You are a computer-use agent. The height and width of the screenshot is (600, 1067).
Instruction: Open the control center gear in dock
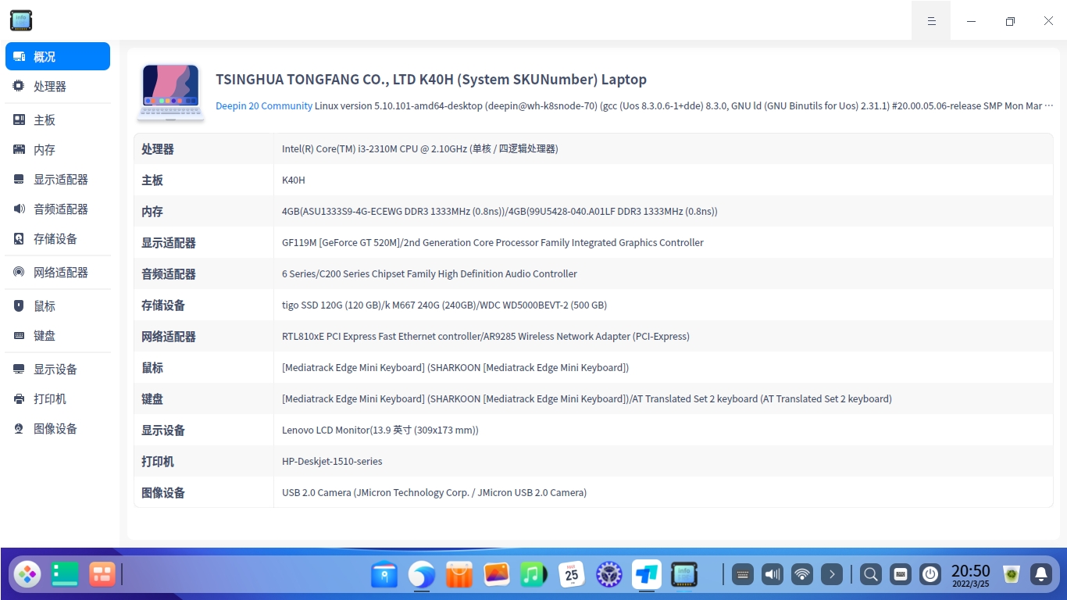point(609,574)
